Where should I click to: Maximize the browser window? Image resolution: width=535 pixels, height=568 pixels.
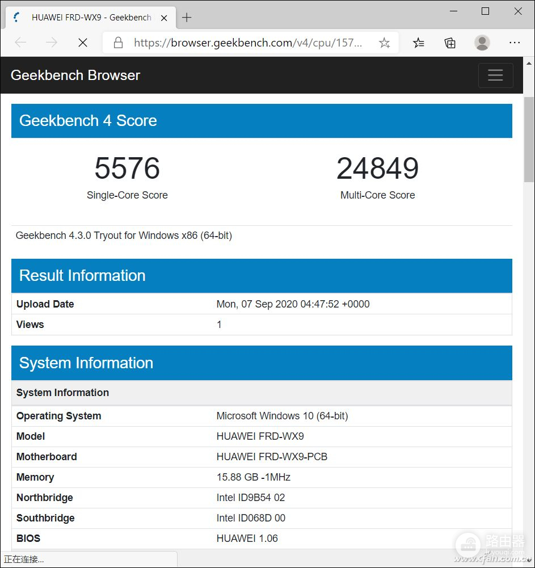[x=485, y=11]
